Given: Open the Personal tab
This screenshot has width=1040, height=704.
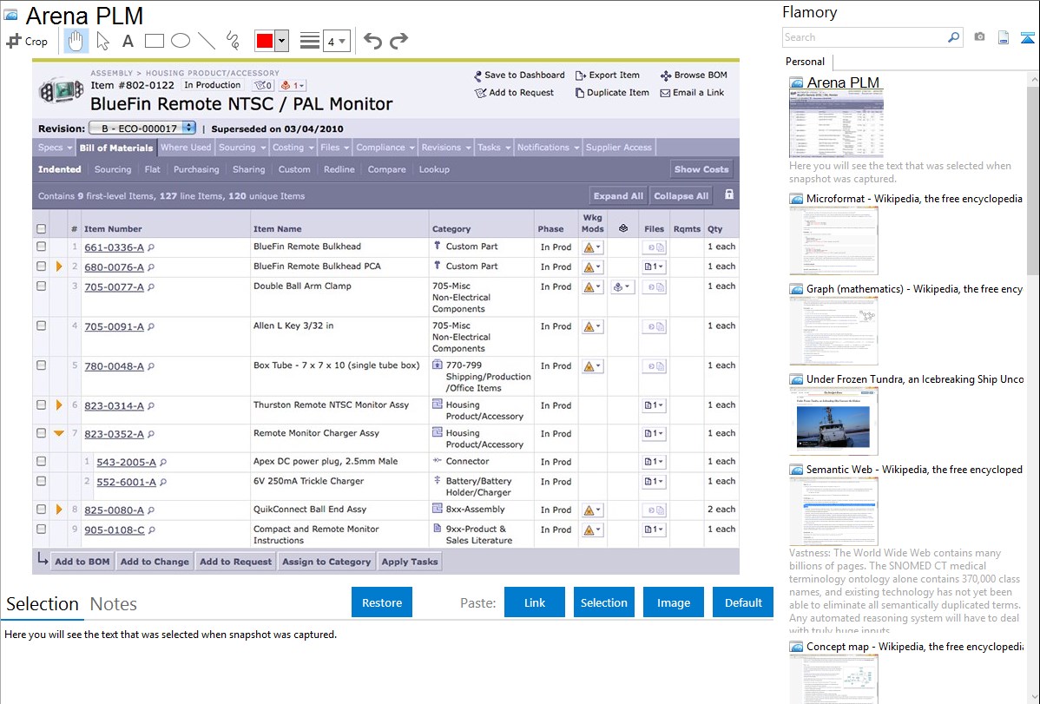Looking at the screenshot, I should tap(805, 61).
